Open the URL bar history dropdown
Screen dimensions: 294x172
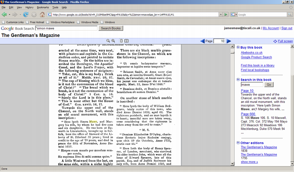(x=220, y=14)
